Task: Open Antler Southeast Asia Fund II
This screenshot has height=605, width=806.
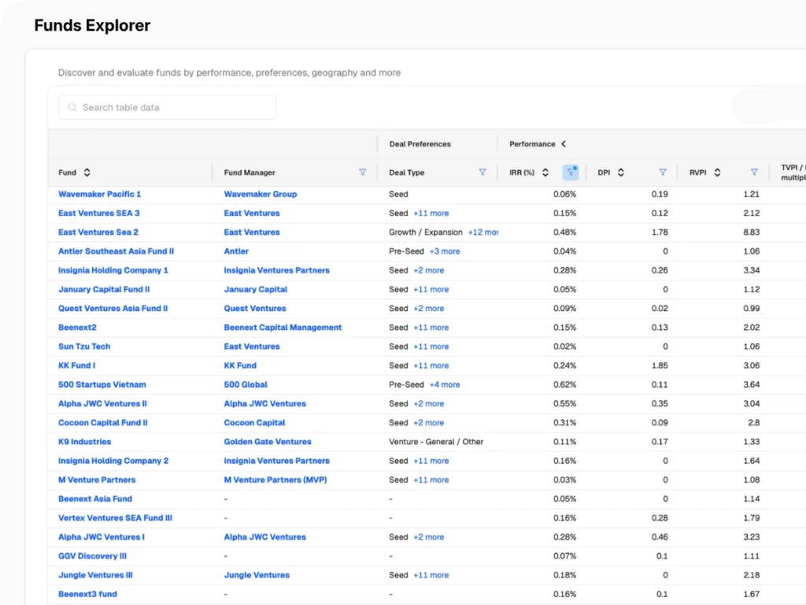Action: click(x=116, y=251)
